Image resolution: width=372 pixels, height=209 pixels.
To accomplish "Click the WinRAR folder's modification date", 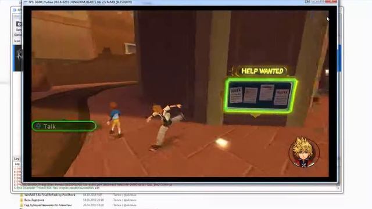I will tap(92, 195).
